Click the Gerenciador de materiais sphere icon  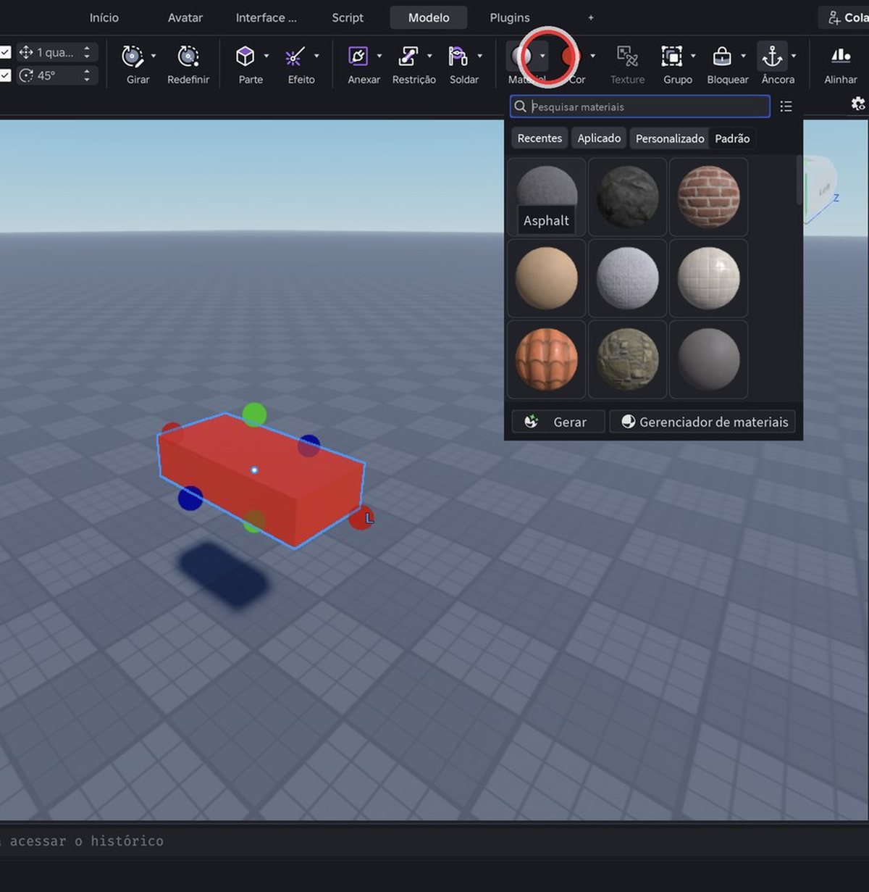point(629,422)
